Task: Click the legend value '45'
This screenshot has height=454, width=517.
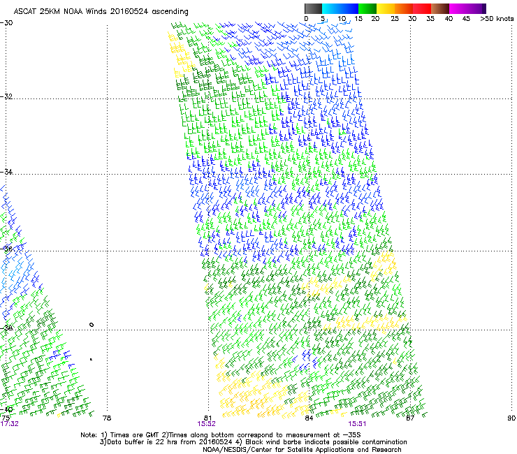Action: 466,19
